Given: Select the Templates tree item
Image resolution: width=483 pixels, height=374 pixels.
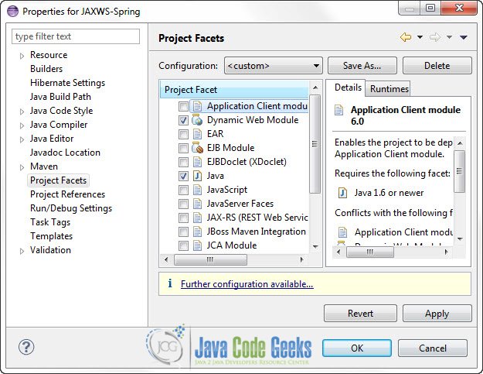Looking at the screenshot, I should click(52, 236).
